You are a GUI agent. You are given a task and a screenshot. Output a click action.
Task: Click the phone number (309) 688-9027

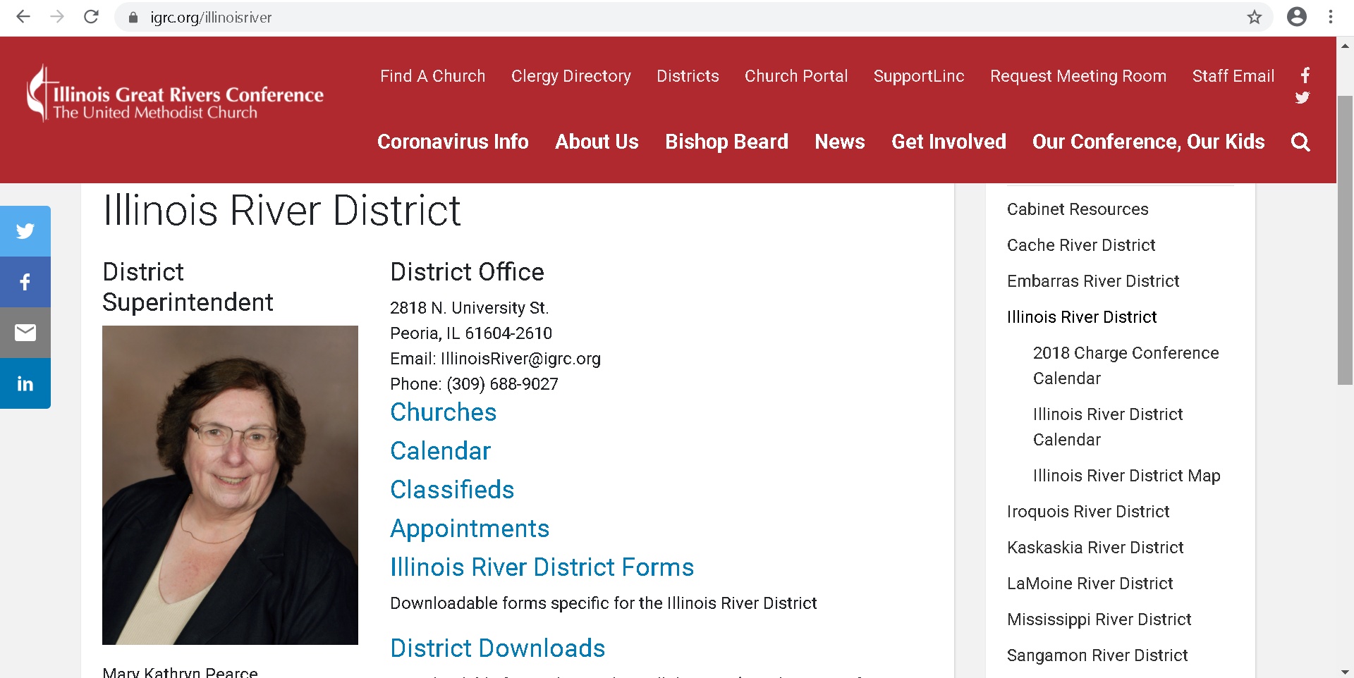(x=502, y=384)
